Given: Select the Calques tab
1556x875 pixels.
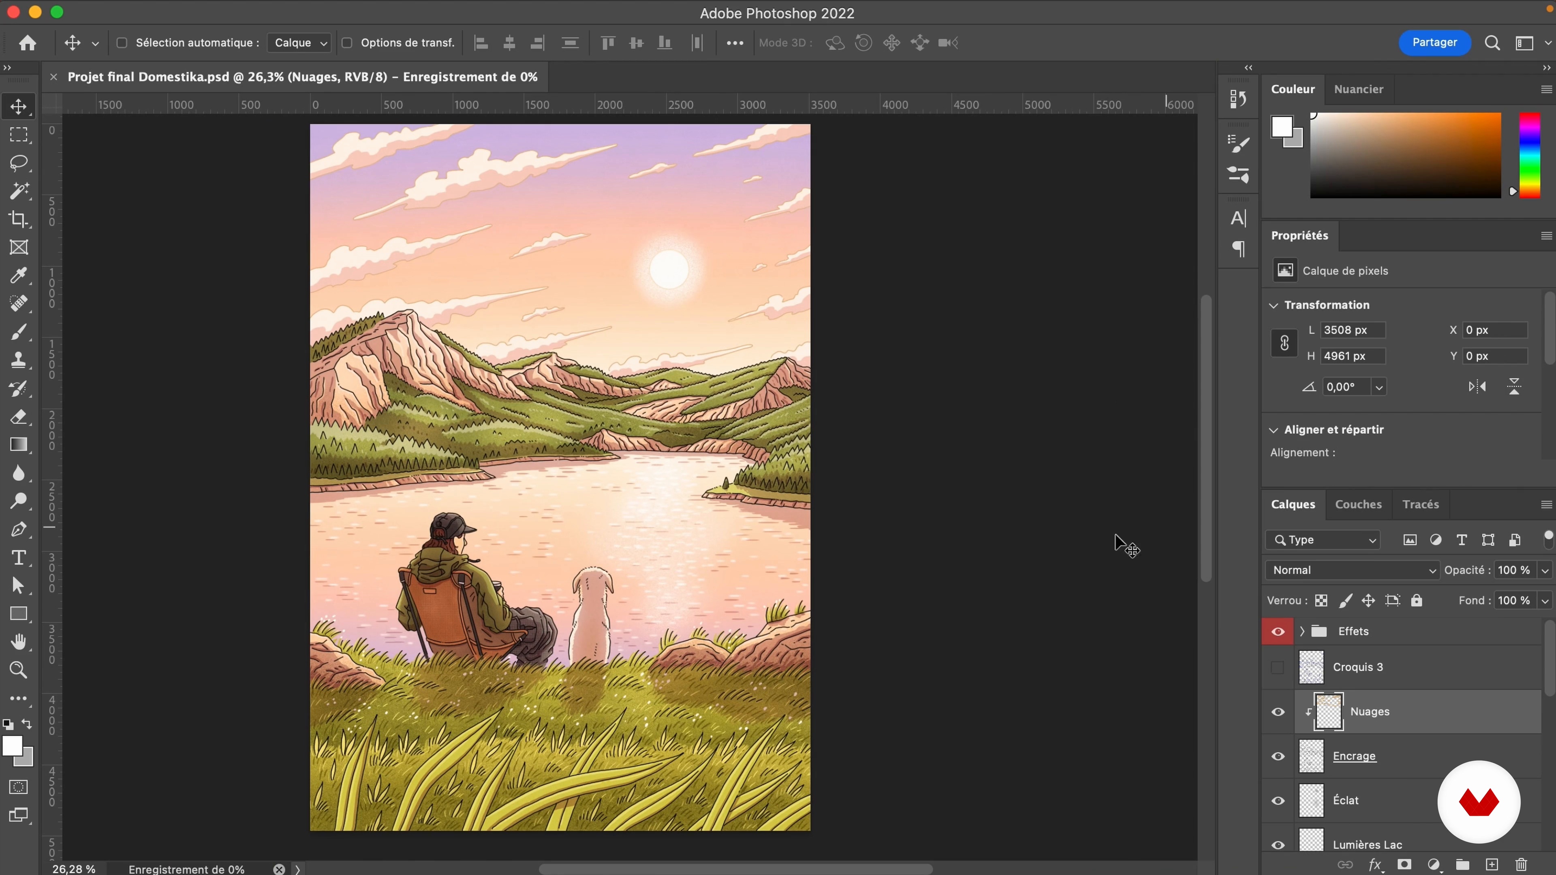Looking at the screenshot, I should [x=1293, y=505].
